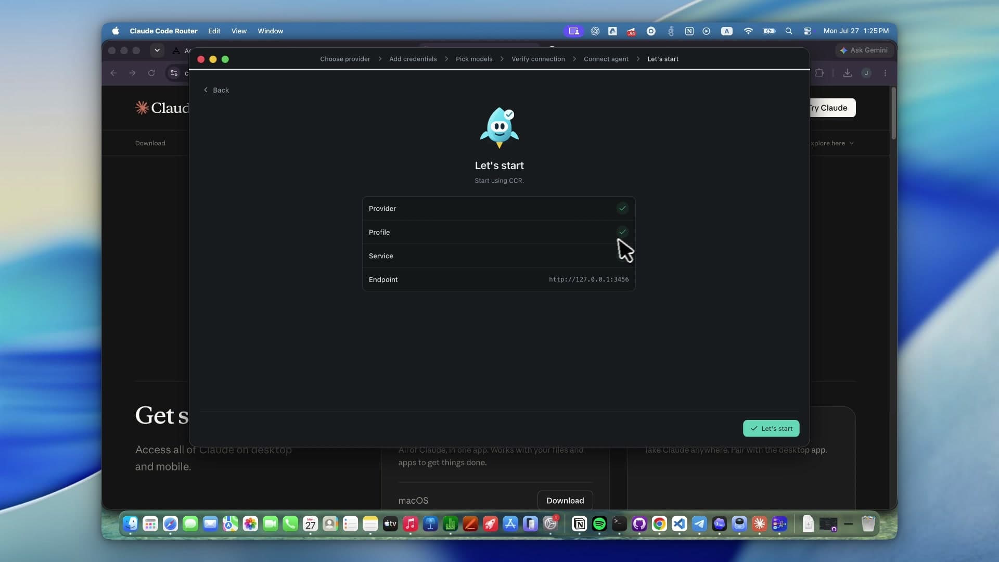Reload the page in the browser
Image resolution: width=999 pixels, height=562 pixels.
(x=151, y=73)
